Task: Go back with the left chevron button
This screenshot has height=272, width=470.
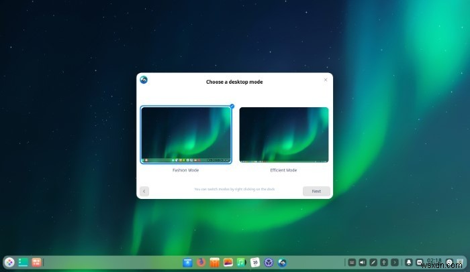Action: click(x=144, y=191)
